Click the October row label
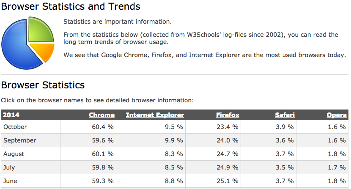 click(x=15, y=127)
